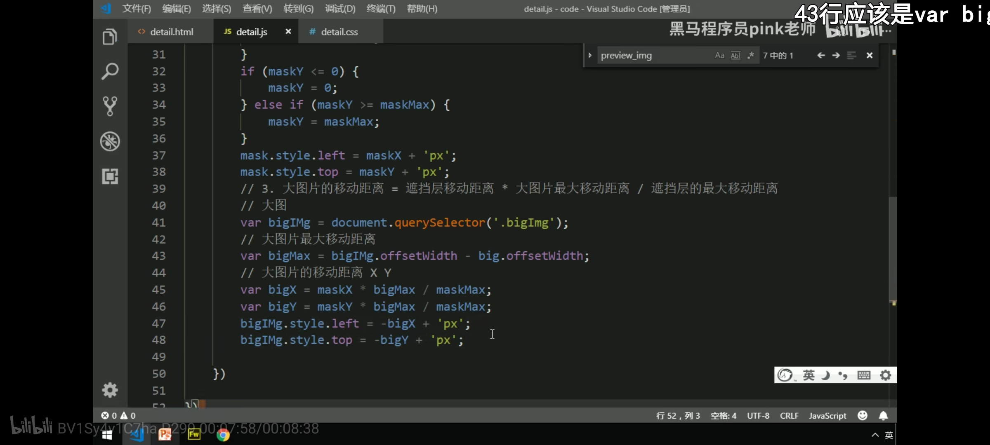Close the find widget
990x445 pixels.
[x=870, y=55]
